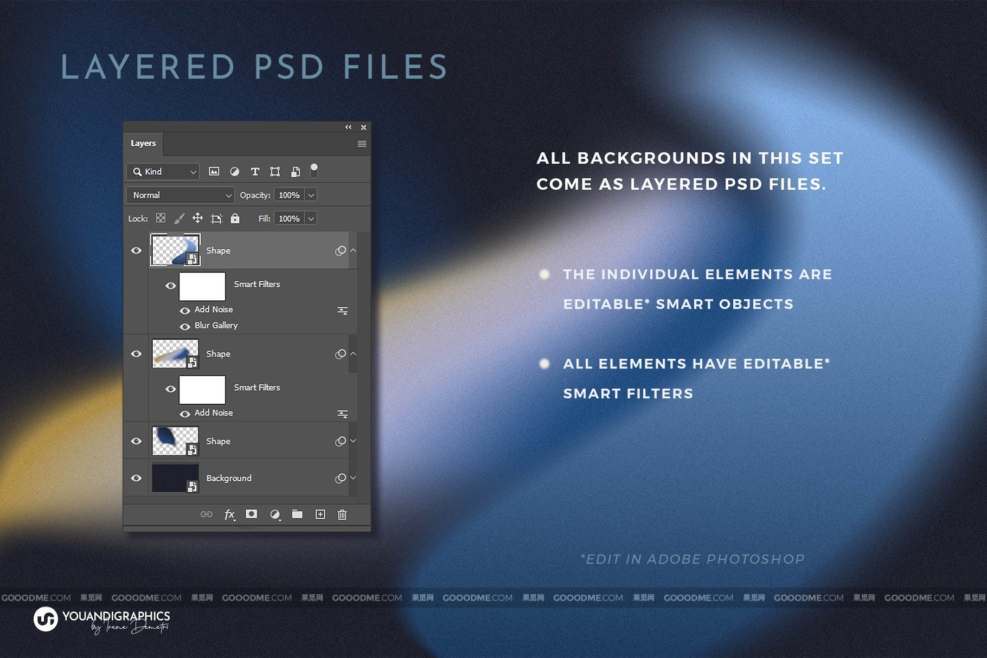Hide Smart Filters of top Shape layer
Image resolution: width=987 pixels, height=658 pixels.
[170, 285]
